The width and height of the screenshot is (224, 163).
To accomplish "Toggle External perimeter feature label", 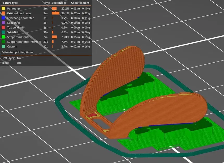I will pyautogui.click(x=19, y=13).
